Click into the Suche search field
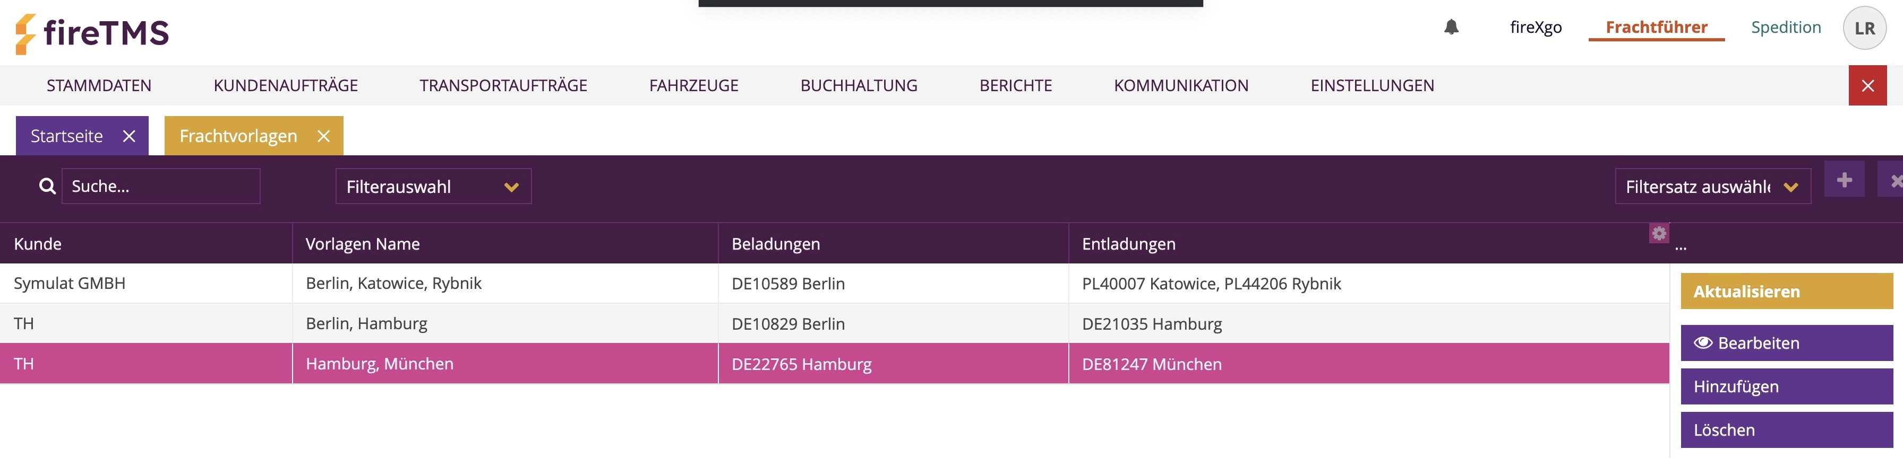 (x=161, y=186)
